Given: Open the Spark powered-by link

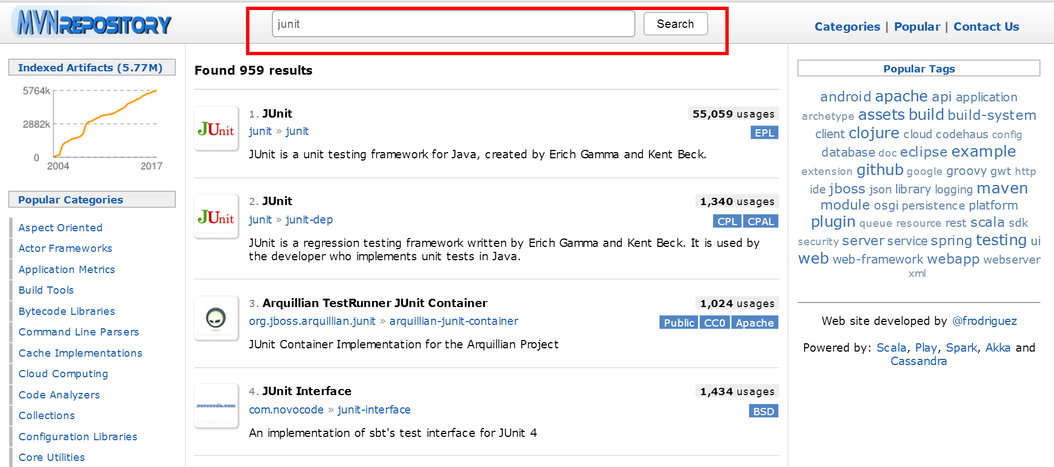Looking at the screenshot, I should (961, 348).
